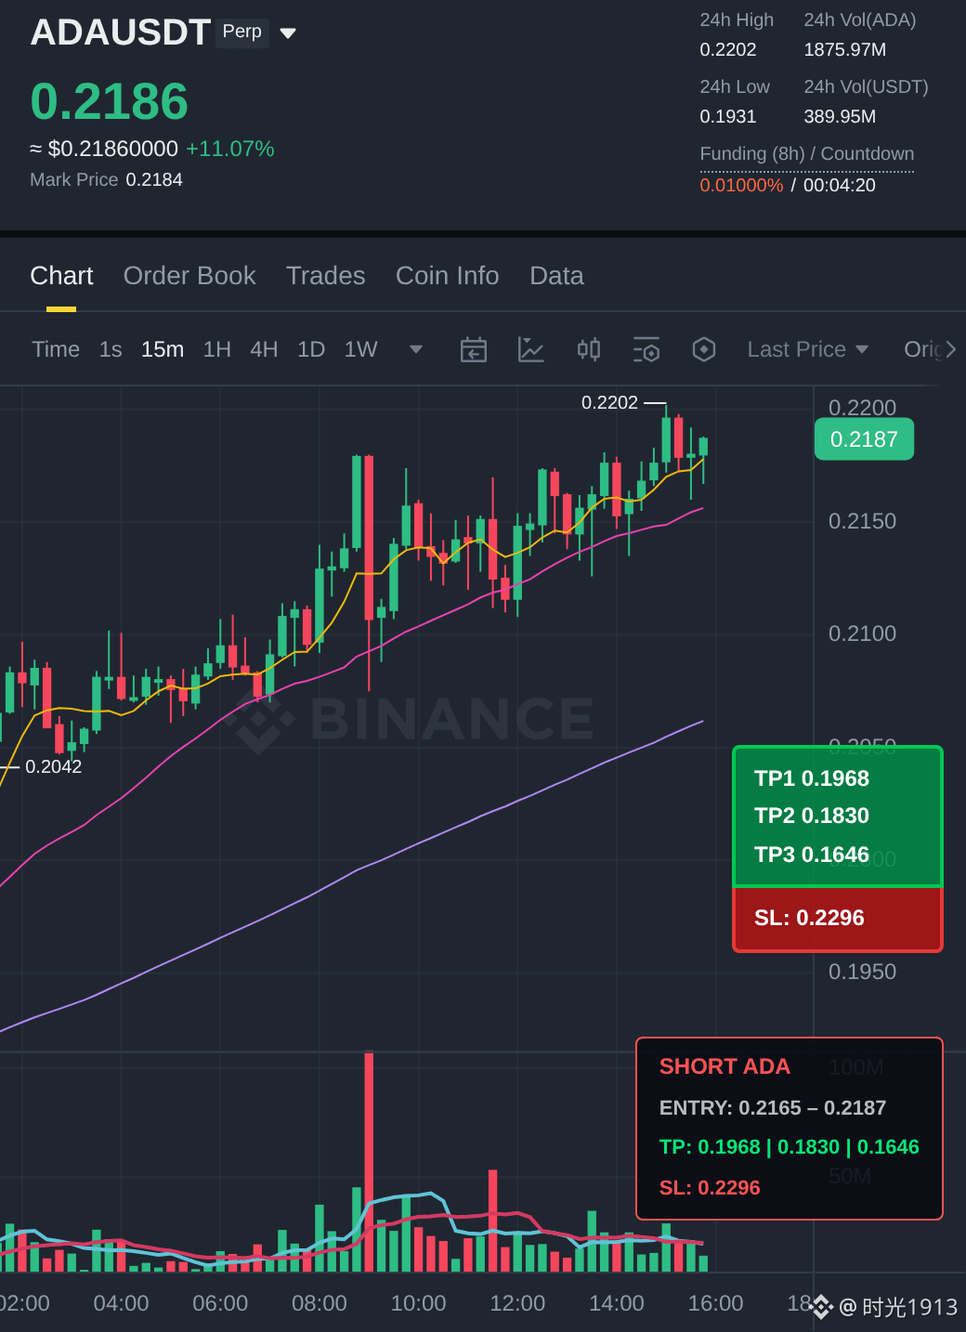Click the ADAUSDT symbol title
The height and width of the screenshot is (1332, 966).
point(121,33)
